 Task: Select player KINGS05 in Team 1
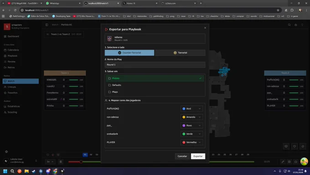(65, 80)
